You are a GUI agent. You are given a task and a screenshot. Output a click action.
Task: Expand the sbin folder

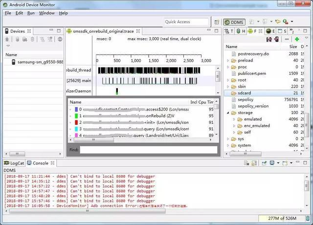click(x=228, y=87)
